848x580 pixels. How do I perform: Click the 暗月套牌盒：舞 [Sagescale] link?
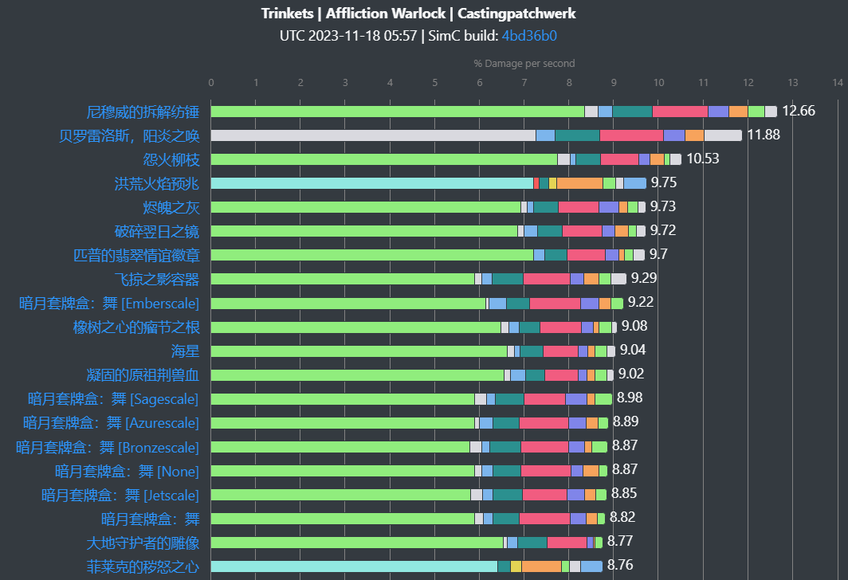pos(113,399)
